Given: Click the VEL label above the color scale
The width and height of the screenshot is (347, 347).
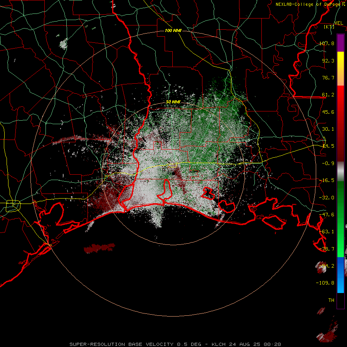Looking at the screenshot, I should [339, 23].
